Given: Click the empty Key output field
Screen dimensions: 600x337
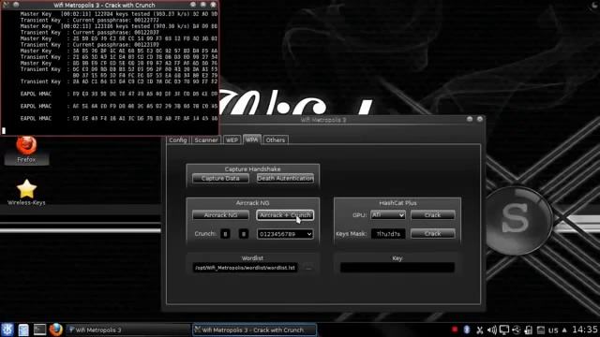Looking at the screenshot, I should coord(397,268).
